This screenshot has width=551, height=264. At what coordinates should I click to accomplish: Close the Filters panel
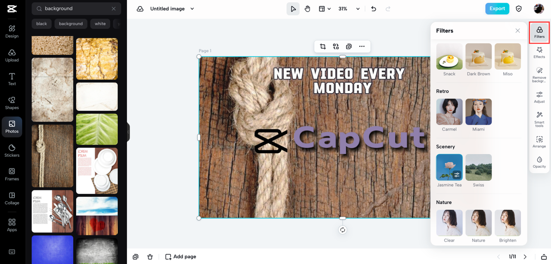[518, 31]
